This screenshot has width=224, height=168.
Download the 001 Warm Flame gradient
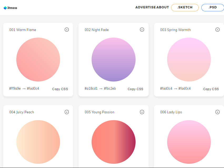tap(67, 29)
